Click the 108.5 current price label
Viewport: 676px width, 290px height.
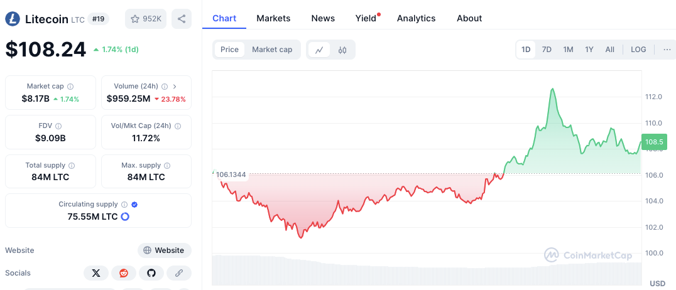(653, 142)
